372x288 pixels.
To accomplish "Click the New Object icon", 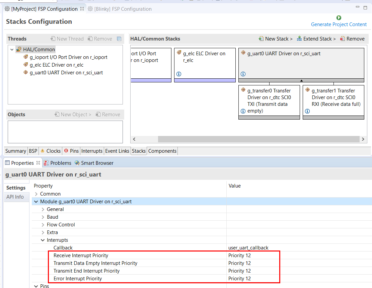I will coord(57,114).
